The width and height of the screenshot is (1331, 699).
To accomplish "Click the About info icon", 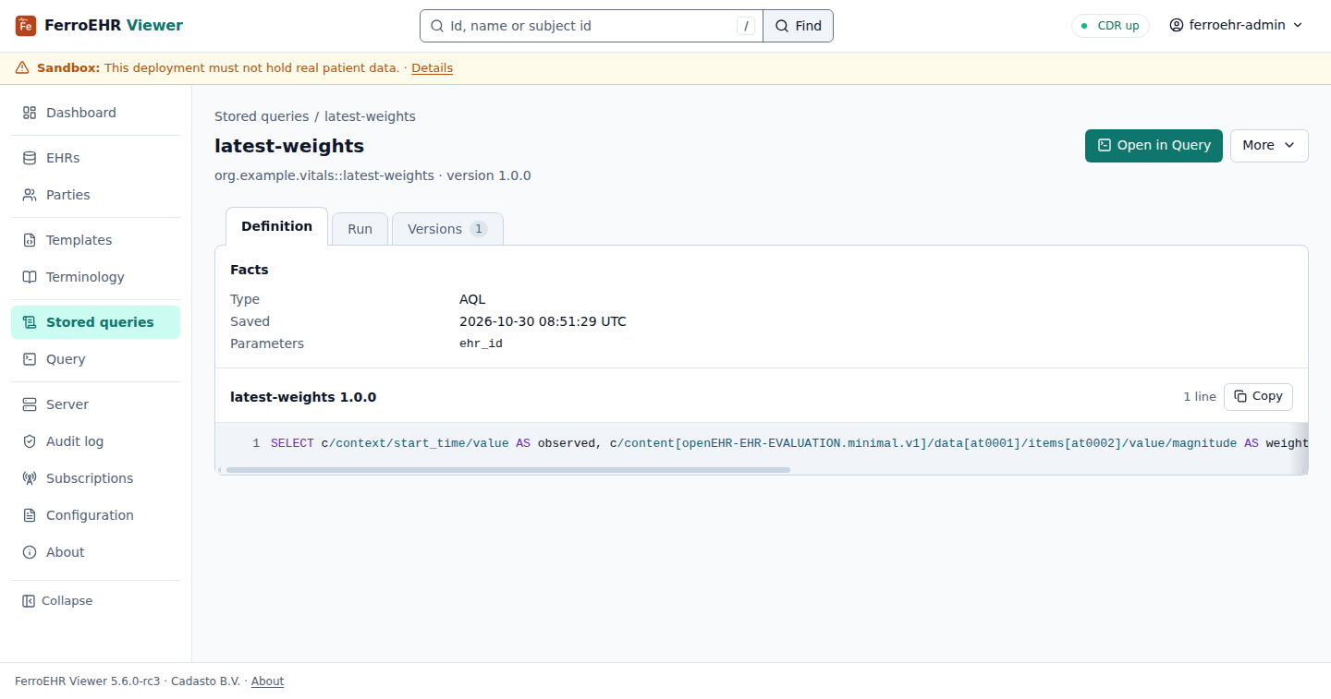I will (x=30, y=552).
